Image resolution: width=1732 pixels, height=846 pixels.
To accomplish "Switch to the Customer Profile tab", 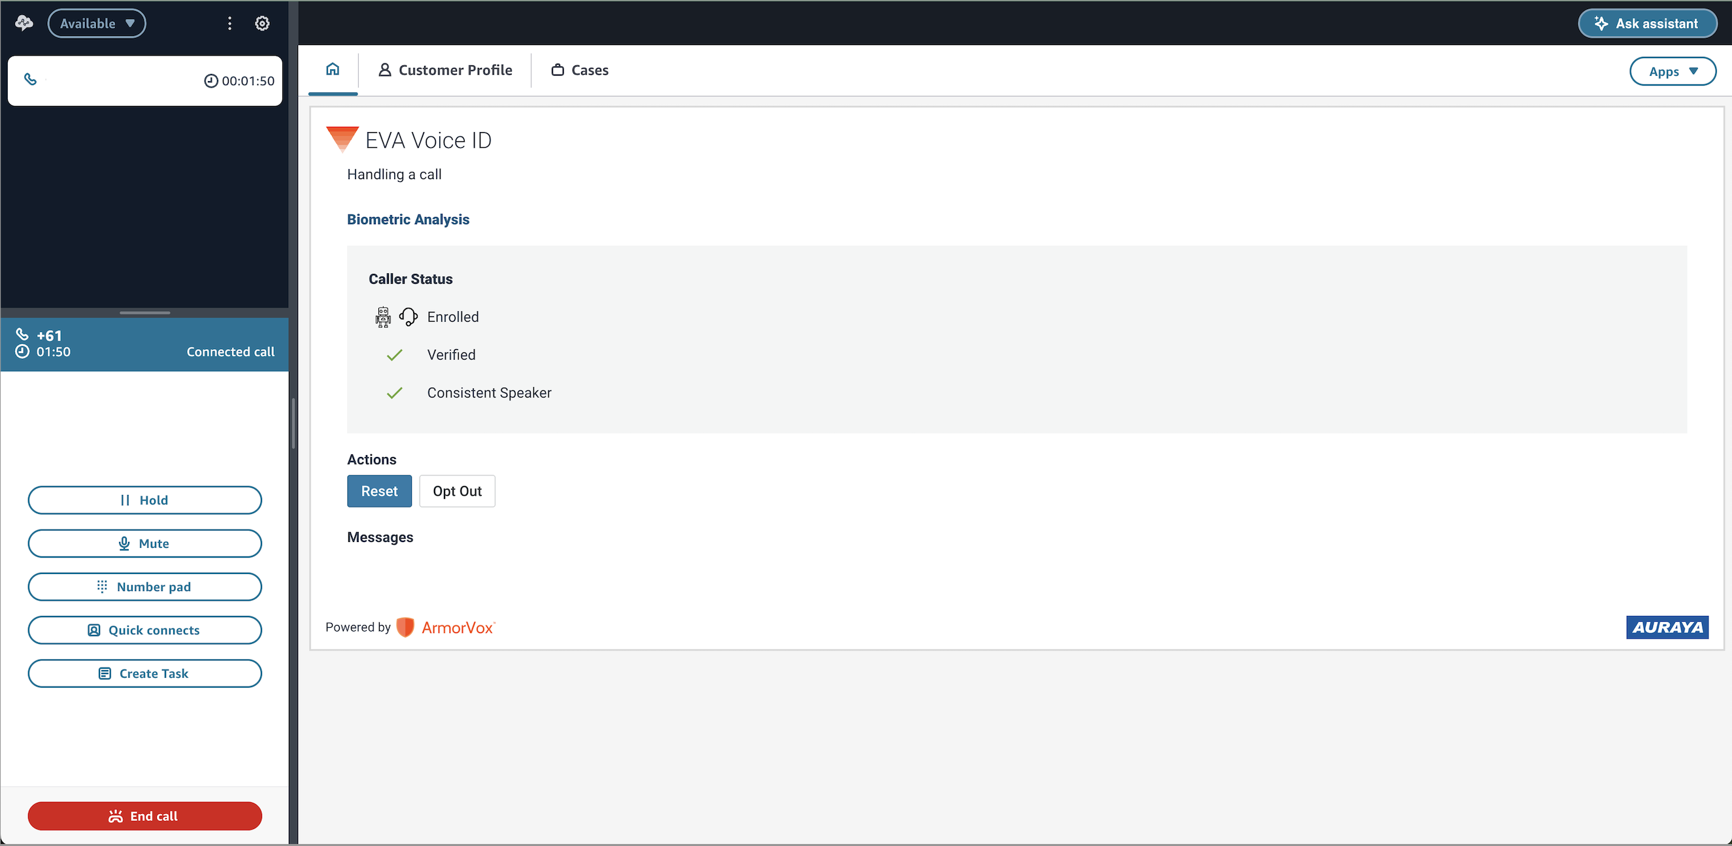I will (x=445, y=70).
